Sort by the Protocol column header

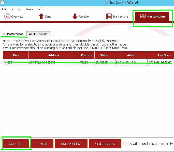[87, 55]
